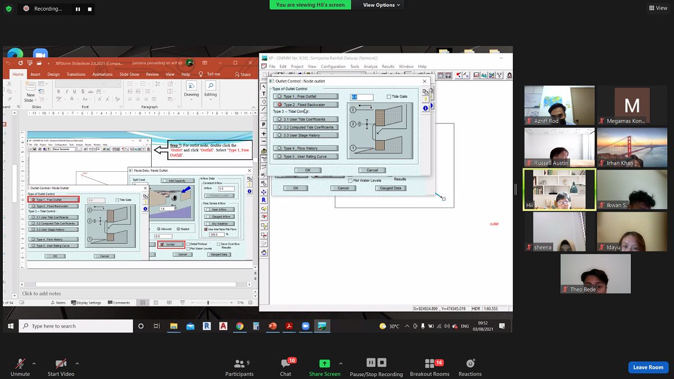674x379 pixels.
Task: Enable the Tide Gate checkbox
Action: 389,97
